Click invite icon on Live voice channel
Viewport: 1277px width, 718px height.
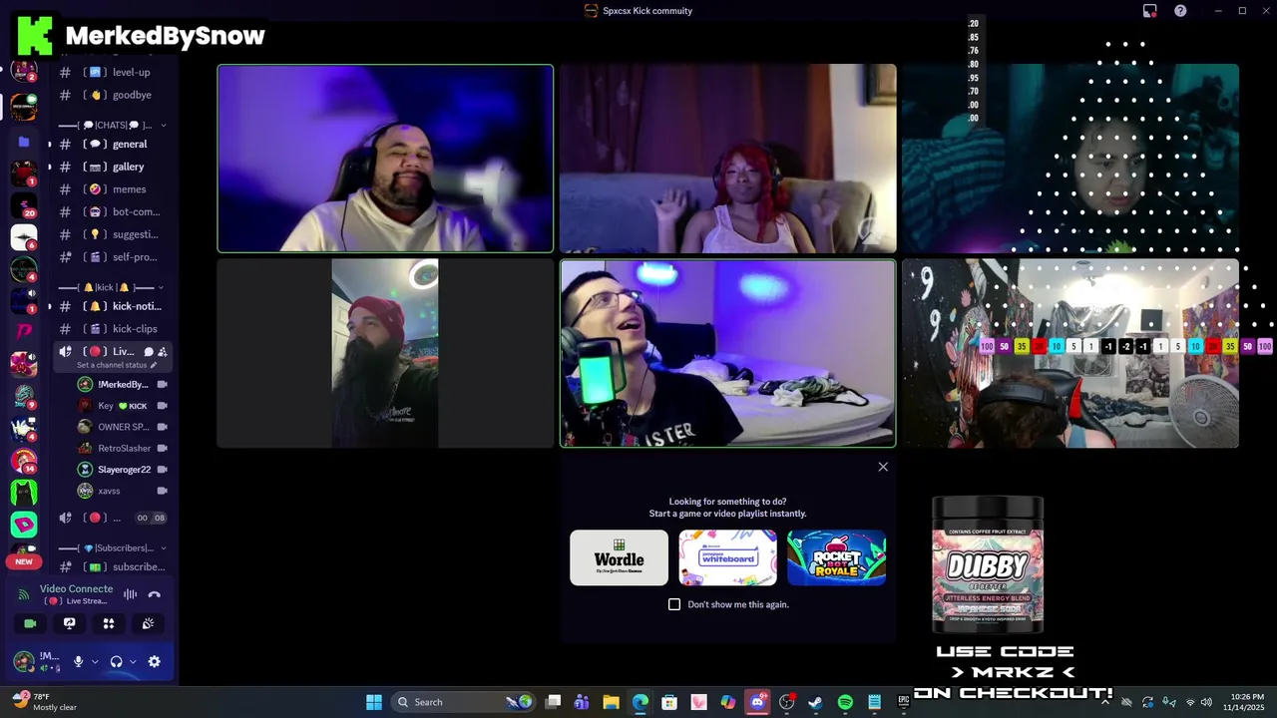click(x=162, y=351)
